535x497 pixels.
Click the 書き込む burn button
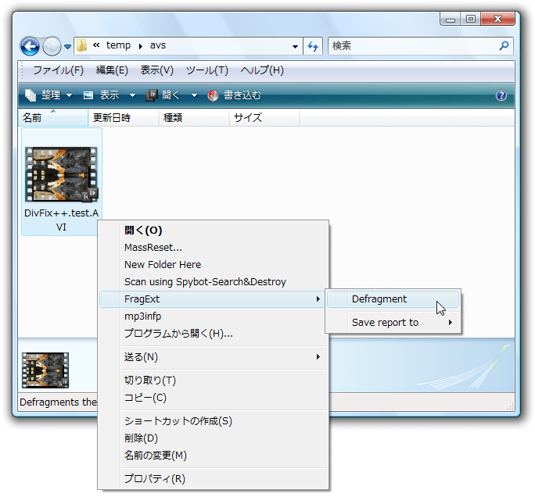coord(235,95)
